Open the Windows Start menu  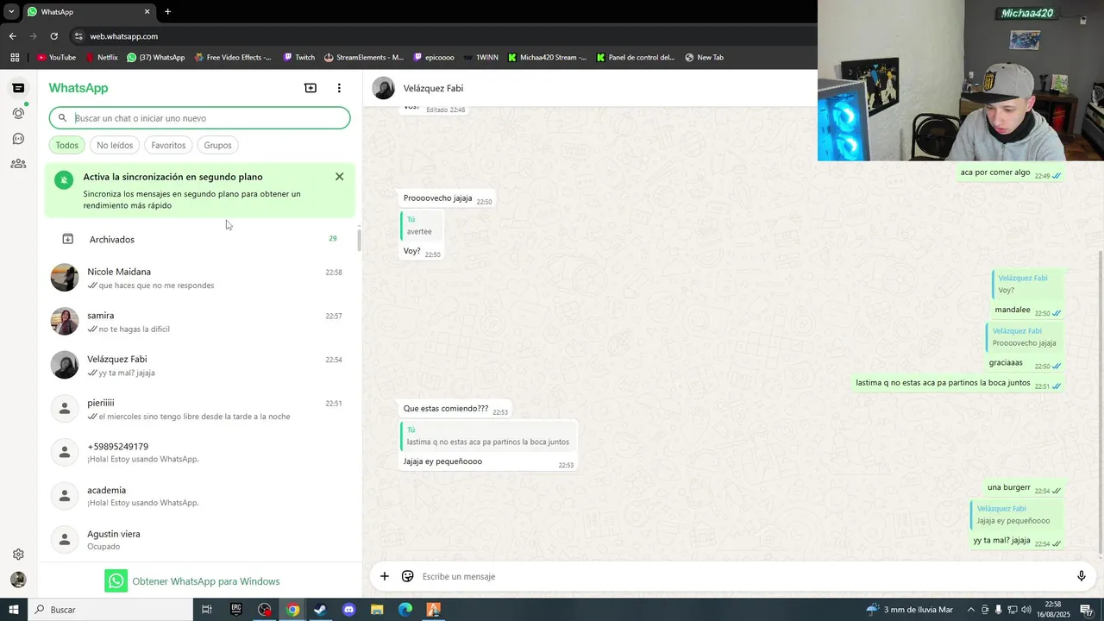tap(14, 610)
